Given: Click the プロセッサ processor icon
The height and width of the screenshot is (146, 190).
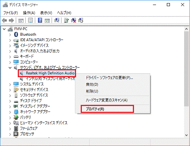Looking at the screenshot, I should [x=16, y=134].
